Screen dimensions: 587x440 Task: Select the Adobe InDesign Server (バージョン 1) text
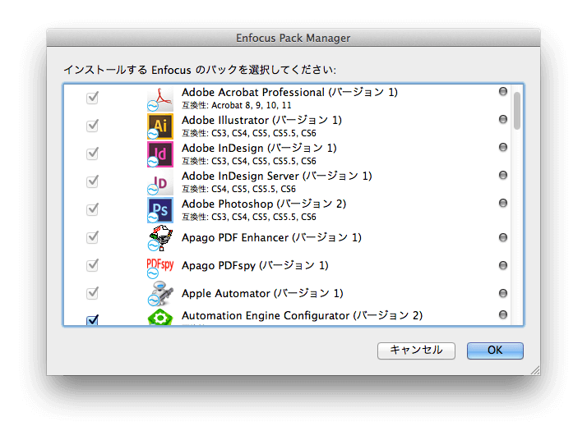(x=277, y=176)
